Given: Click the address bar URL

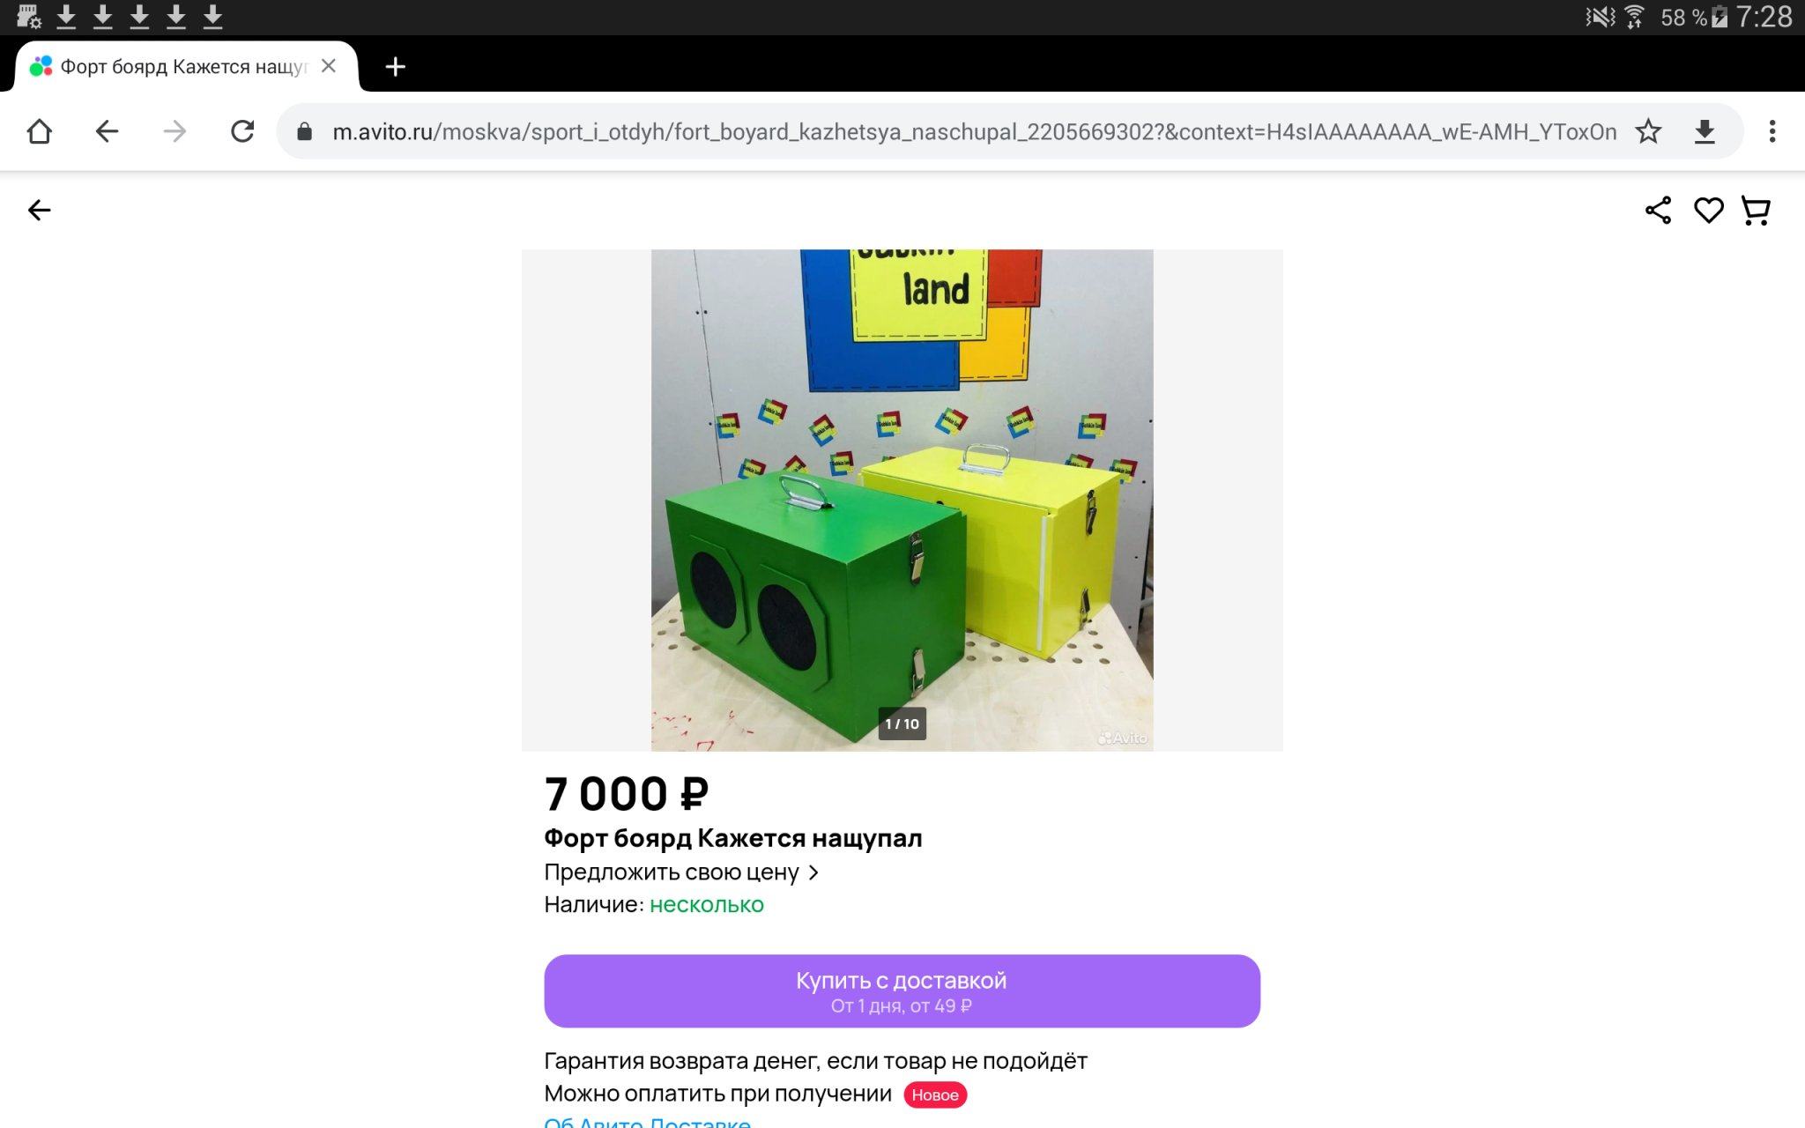Looking at the screenshot, I should tap(974, 132).
